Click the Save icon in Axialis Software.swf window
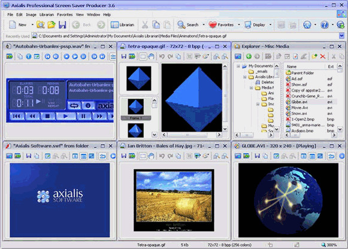Image resolution: width=348 pixels, height=249 pixels. (x=28, y=156)
